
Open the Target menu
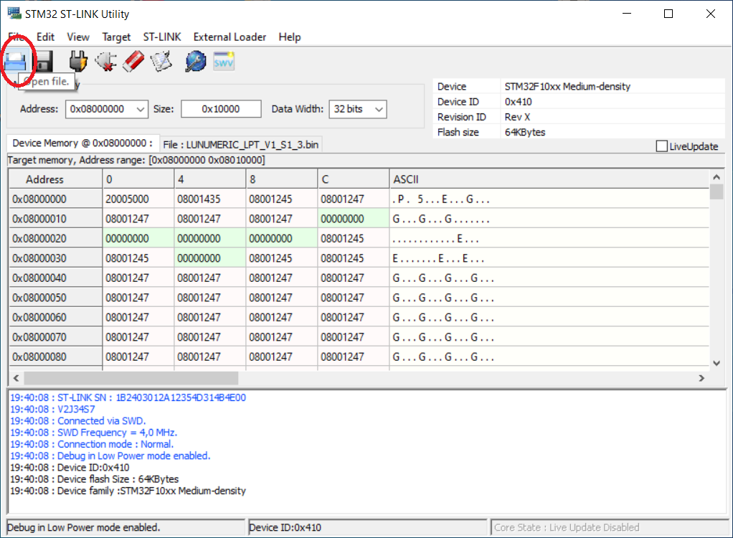[116, 37]
